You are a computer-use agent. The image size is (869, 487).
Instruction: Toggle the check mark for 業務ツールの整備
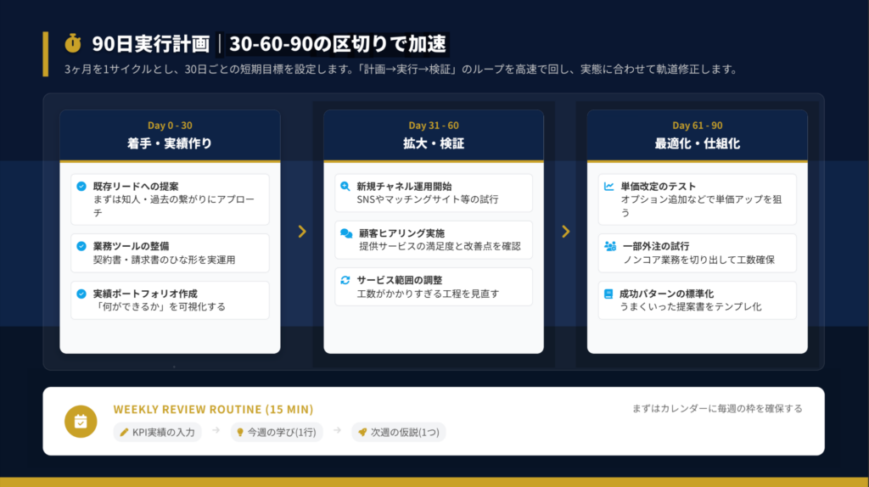tap(81, 246)
